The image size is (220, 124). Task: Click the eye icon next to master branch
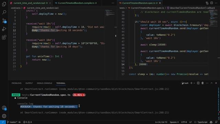coord(20,122)
